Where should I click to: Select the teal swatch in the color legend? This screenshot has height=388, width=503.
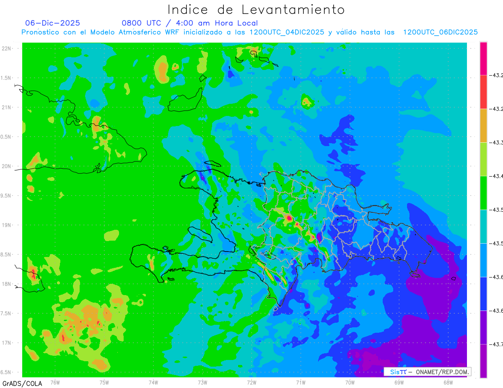483,226
